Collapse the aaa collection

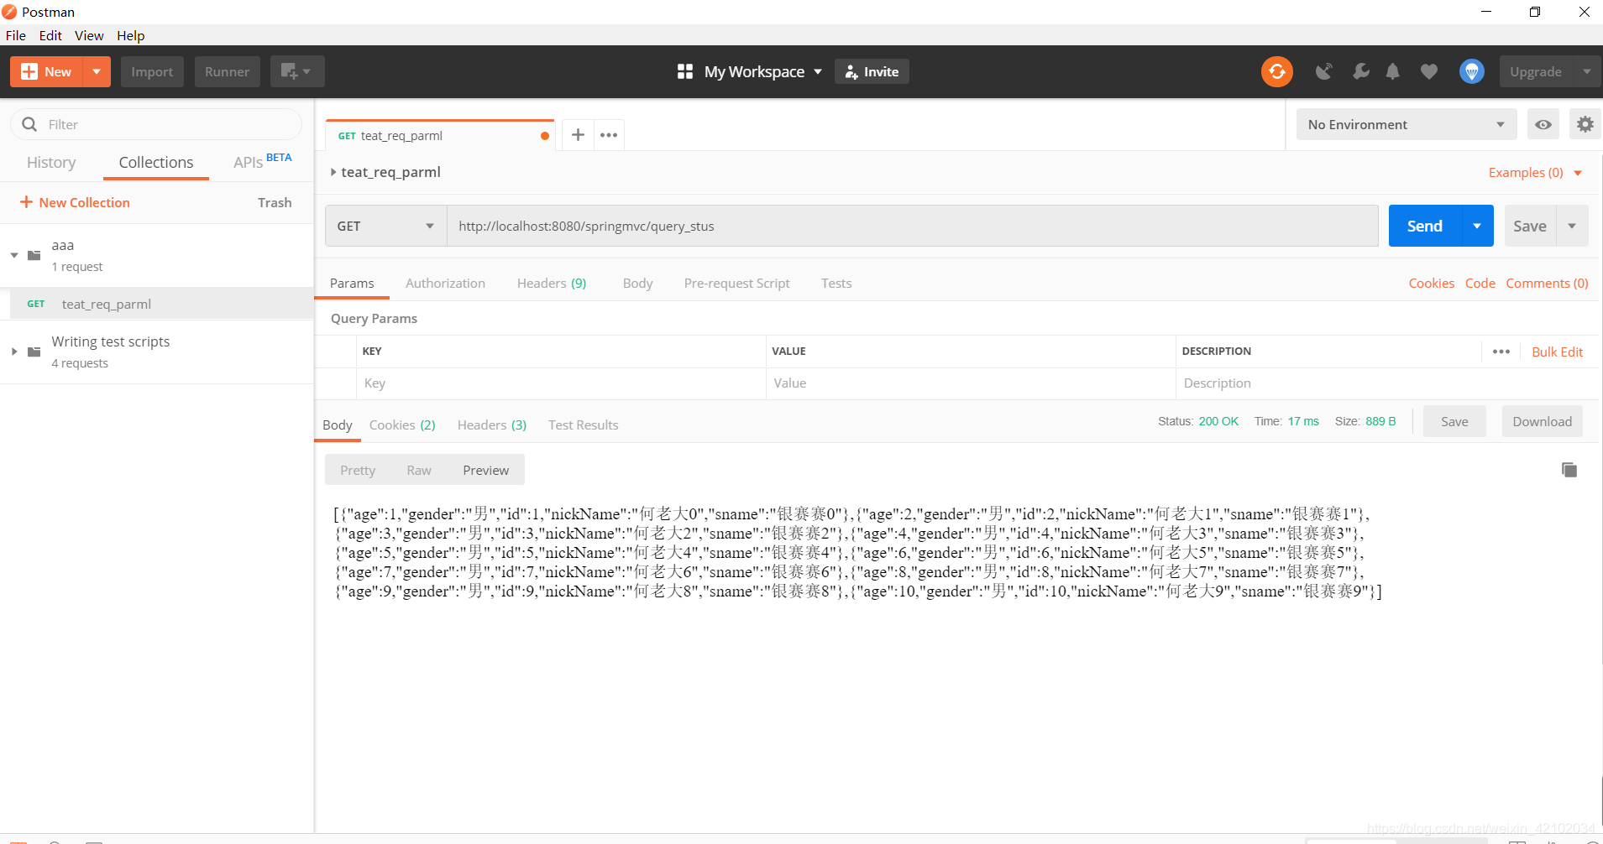pyautogui.click(x=14, y=255)
